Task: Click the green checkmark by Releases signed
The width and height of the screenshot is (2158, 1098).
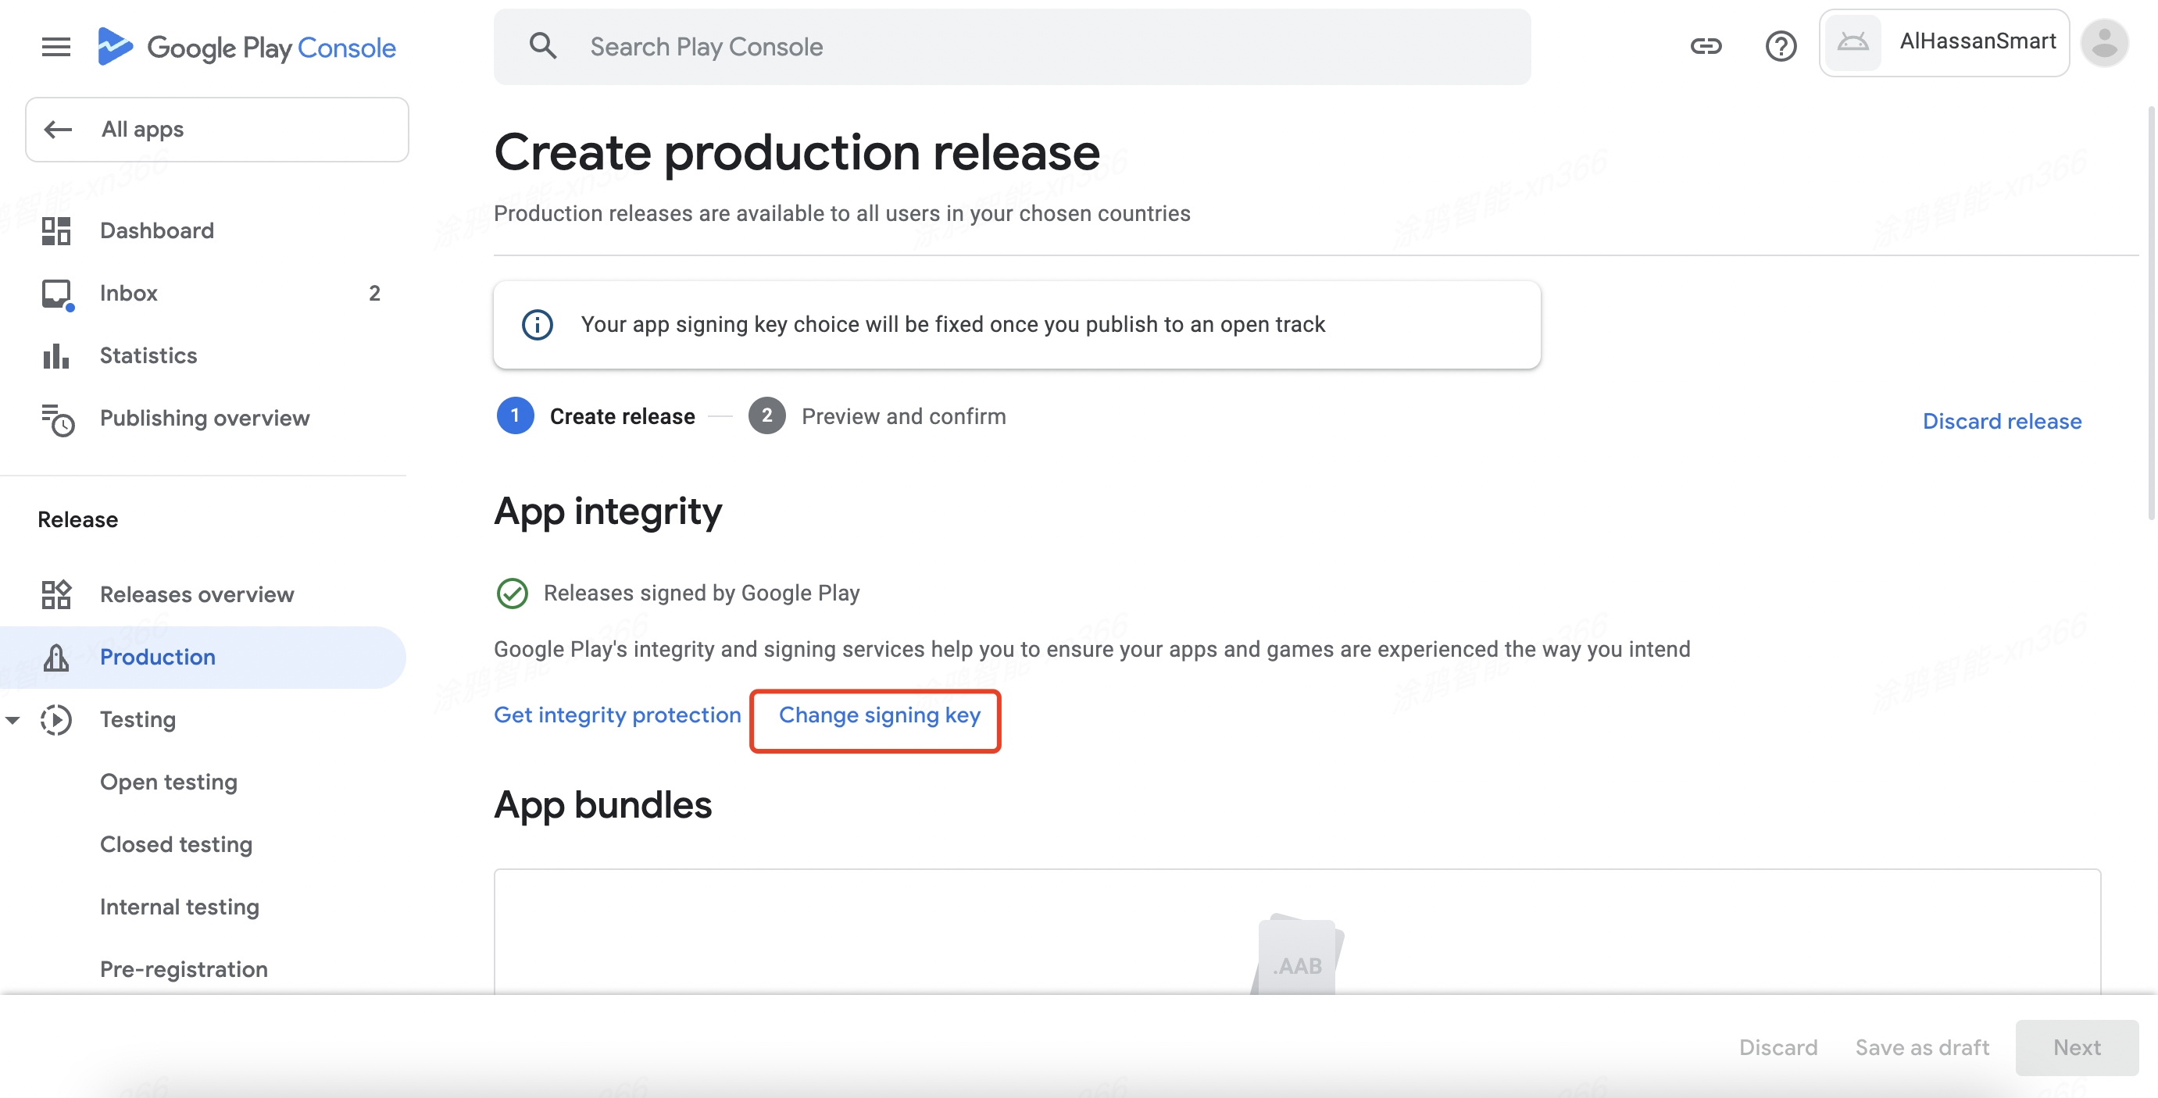Action: click(512, 593)
